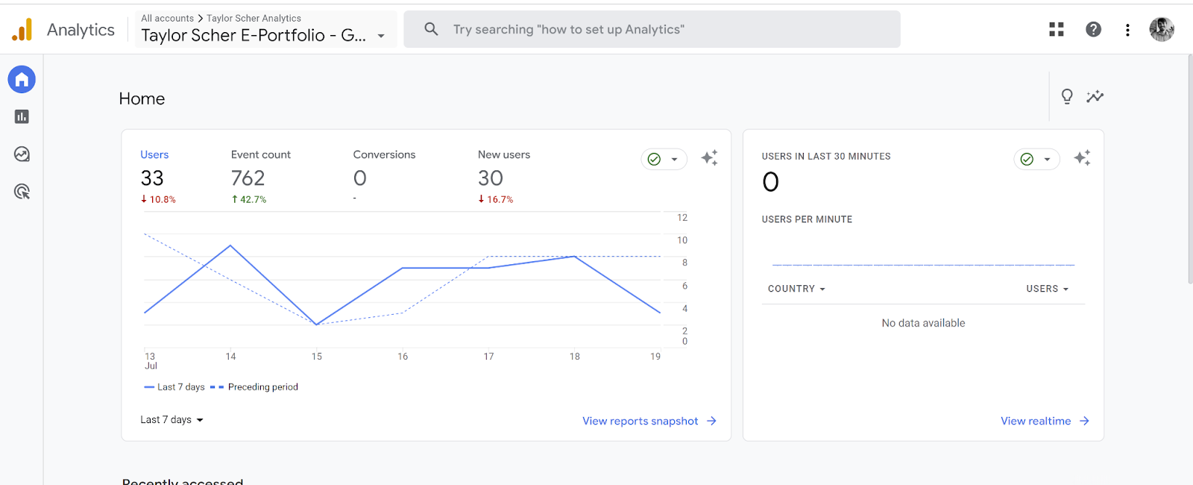This screenshot has width=1193, height=485.
Task: Click the USERS IN LAST 30 MINUTES label
Action: 826,156
